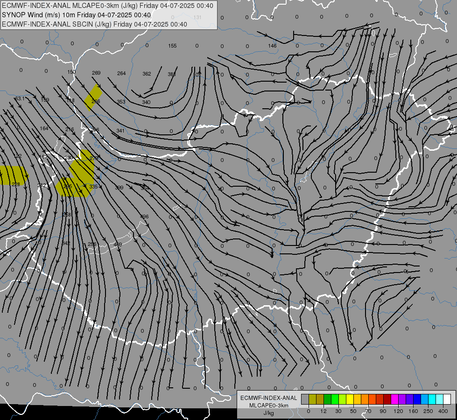Click legend label 70
This screenshot has width=457, height=420.
coord(368,411)
